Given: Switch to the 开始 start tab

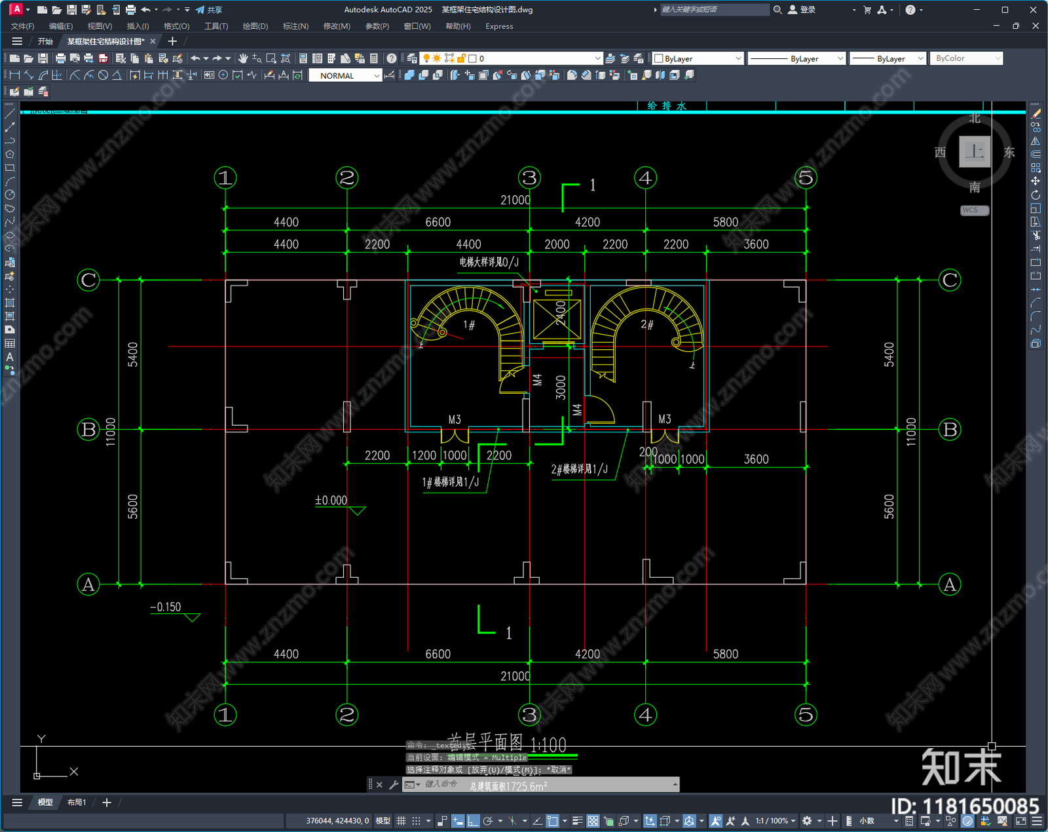Looking at the screenshot, I should click(45, 41).
